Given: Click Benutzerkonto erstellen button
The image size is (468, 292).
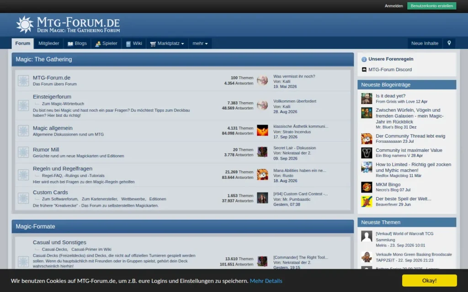Looking at the screenshot, I should tap(431, 6).
